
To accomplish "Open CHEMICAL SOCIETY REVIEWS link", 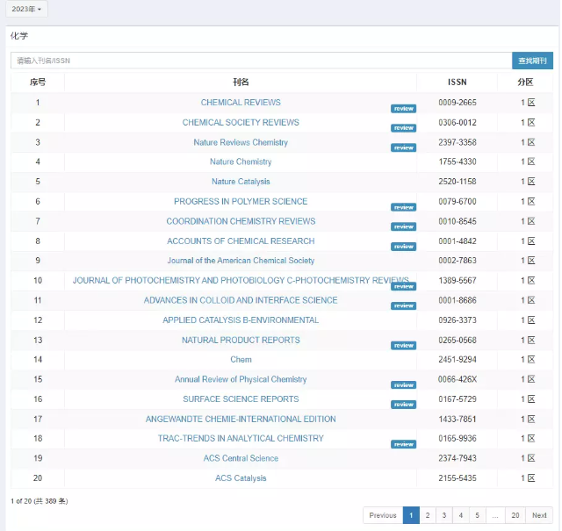I will [x=241, y=123].
